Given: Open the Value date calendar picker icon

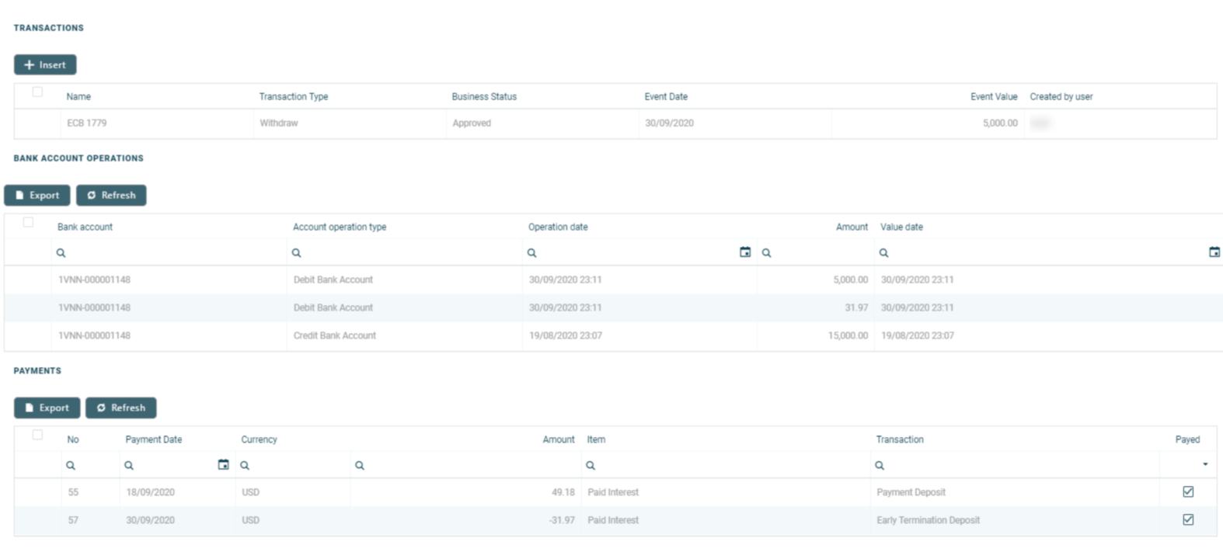Looking at the screenshot, I should tap(1214, 252).
